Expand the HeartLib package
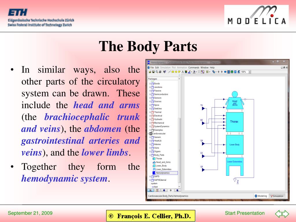The image size is (296, 222). coord(150,141)
